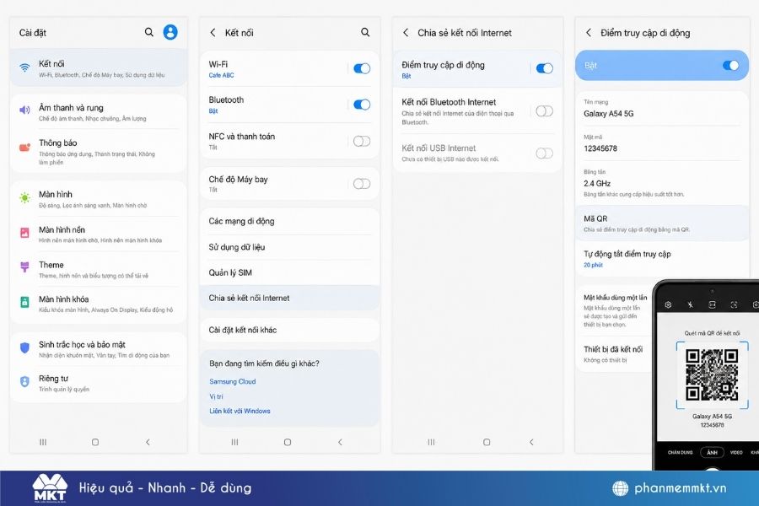The image size is (759, 506).
Task: Tap the camera settings gear icon
Action: [x=668, y=304]
